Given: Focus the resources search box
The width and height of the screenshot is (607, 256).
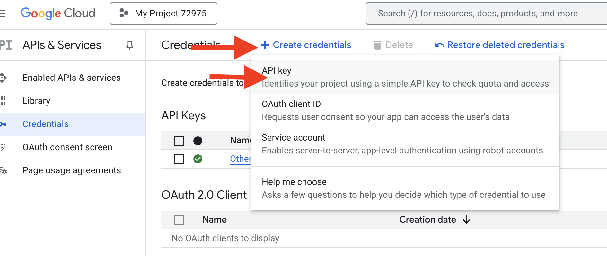Looking at the screenshot, I should (482, 14).
